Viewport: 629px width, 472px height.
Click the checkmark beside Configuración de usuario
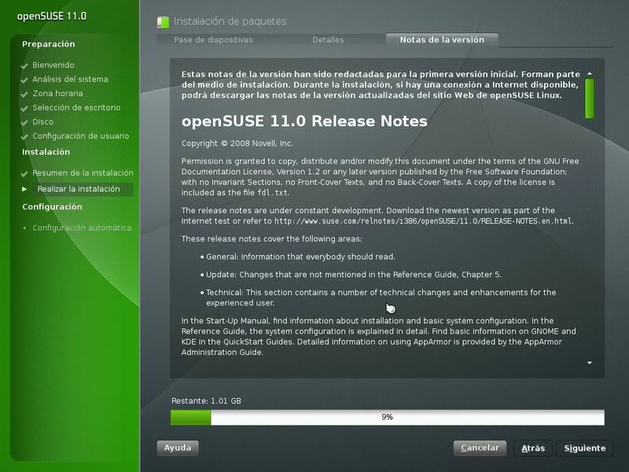tap(24, 137)
